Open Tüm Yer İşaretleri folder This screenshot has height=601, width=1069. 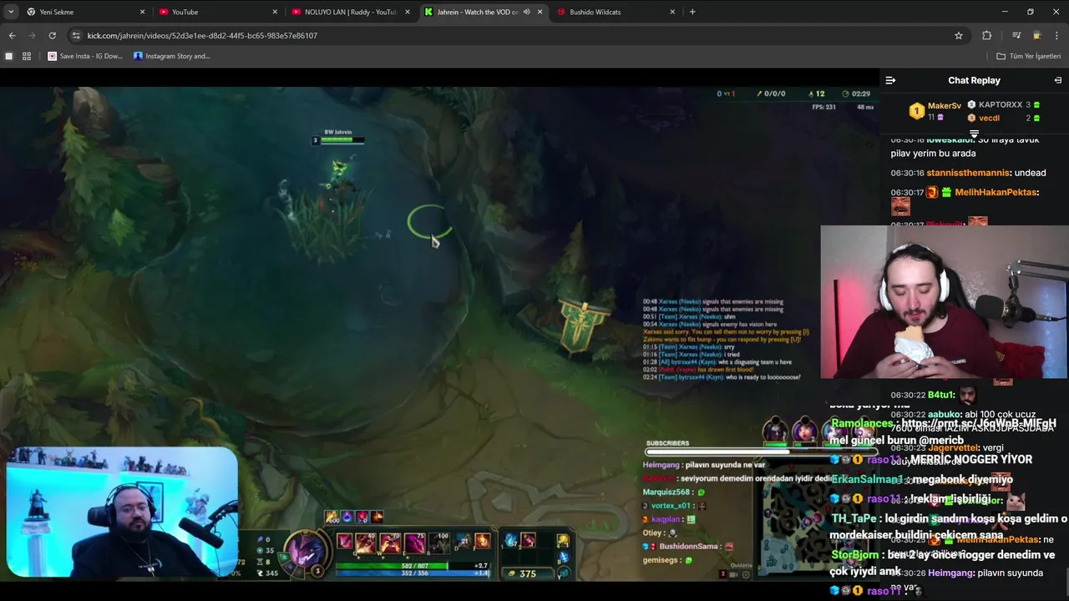coord(1029,56)
